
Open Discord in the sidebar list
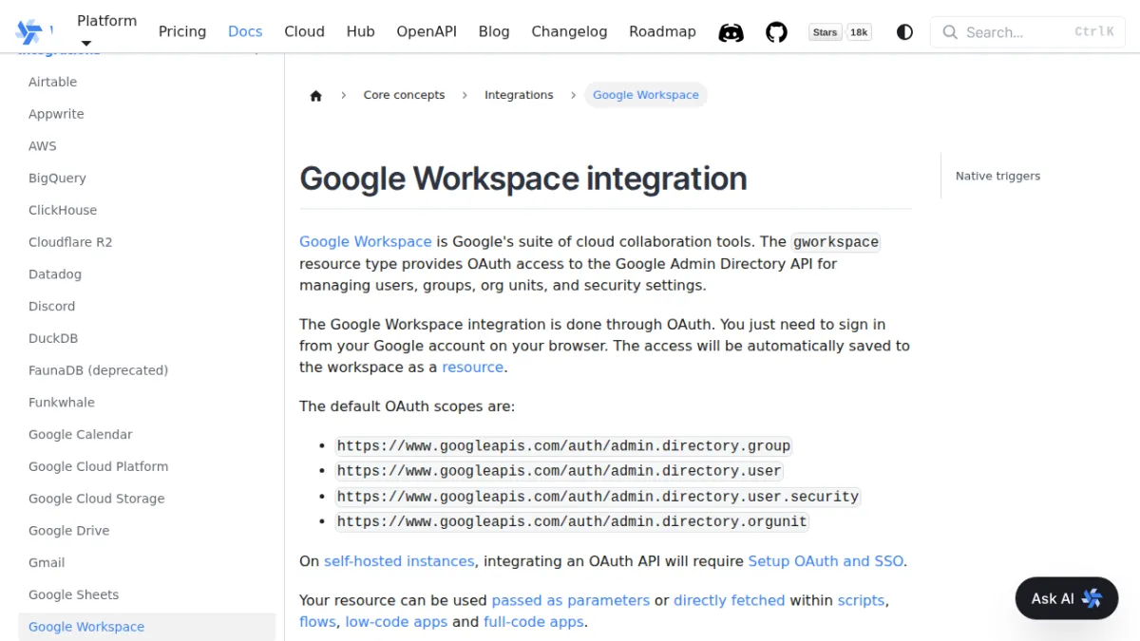(147, 306)
